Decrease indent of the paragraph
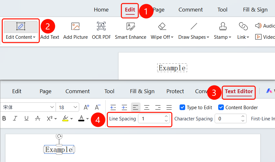The height and width of the screenshot is (162, 275). [113, 107]
